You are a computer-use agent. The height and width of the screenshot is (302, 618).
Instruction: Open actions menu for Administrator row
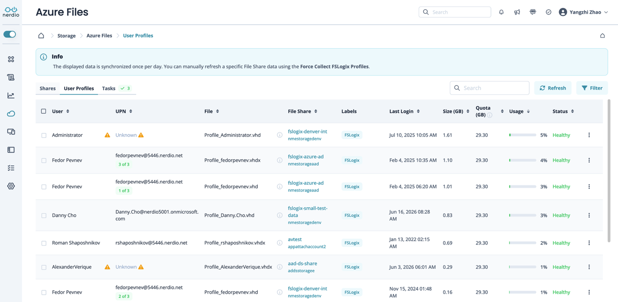point(589,135)
